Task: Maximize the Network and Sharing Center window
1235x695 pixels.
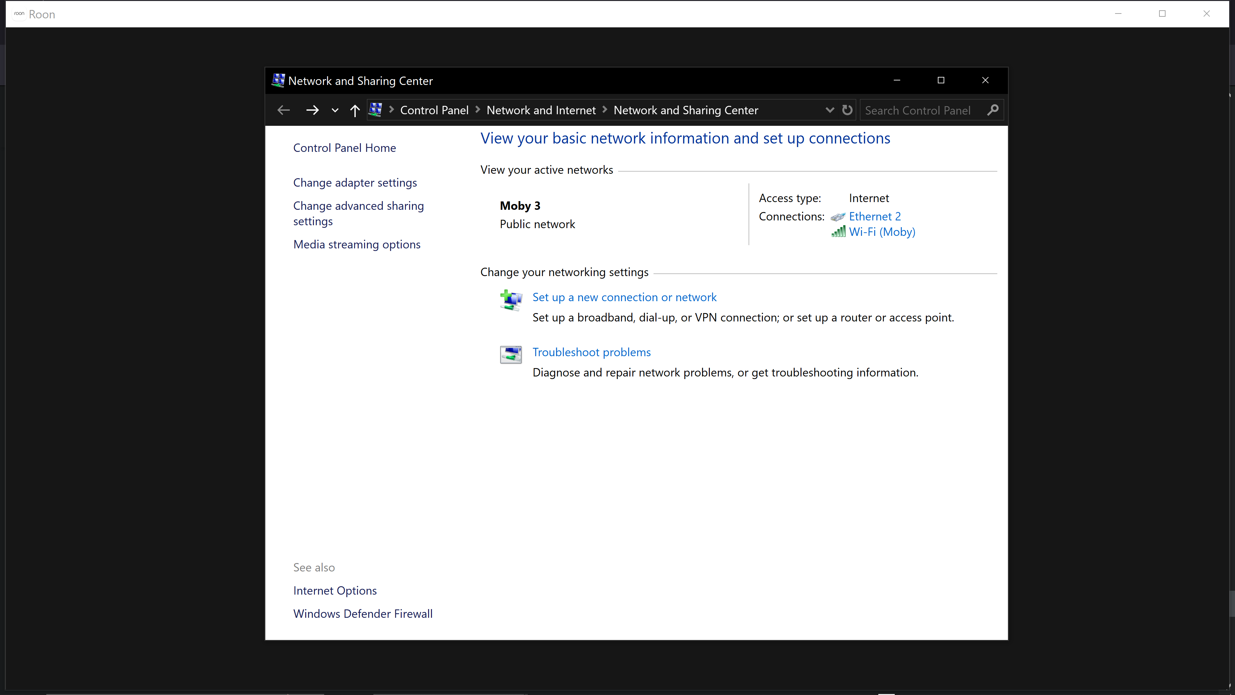Action: coord(941,80)
